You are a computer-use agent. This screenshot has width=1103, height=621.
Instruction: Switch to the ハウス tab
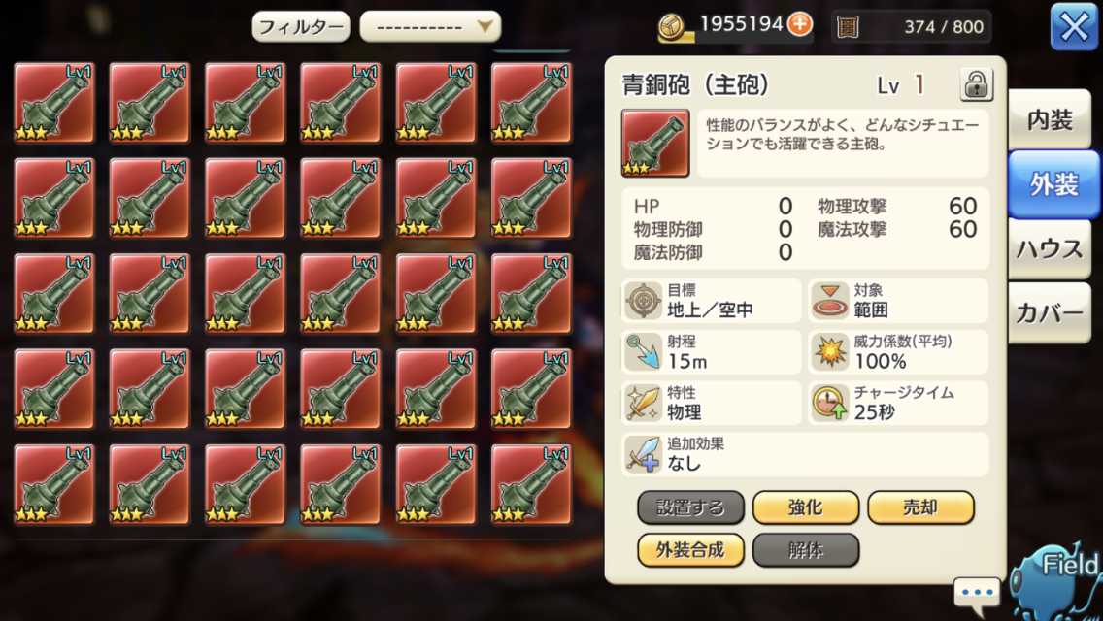[1049, 249]
